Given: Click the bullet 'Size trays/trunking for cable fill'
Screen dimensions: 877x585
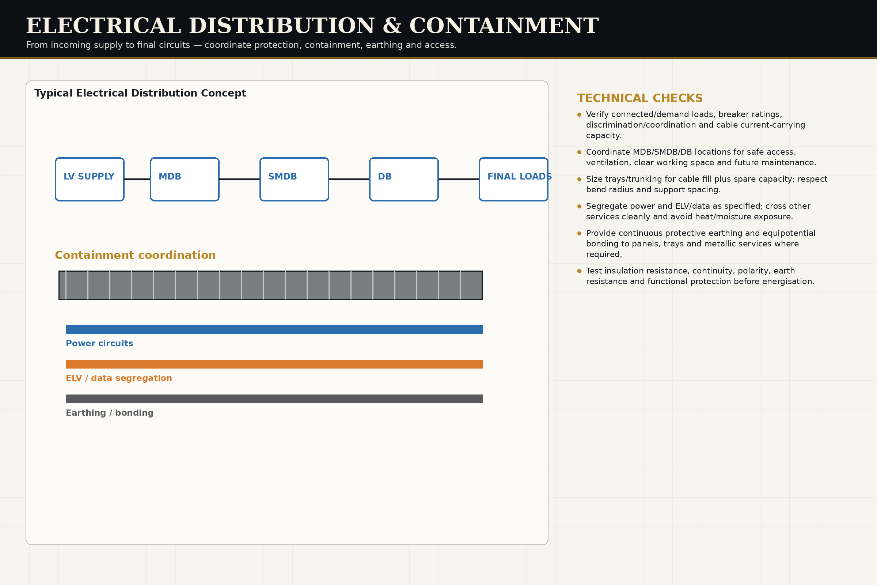Looking at the screenshot, I should pyautogui.click(x=702, y=184).
